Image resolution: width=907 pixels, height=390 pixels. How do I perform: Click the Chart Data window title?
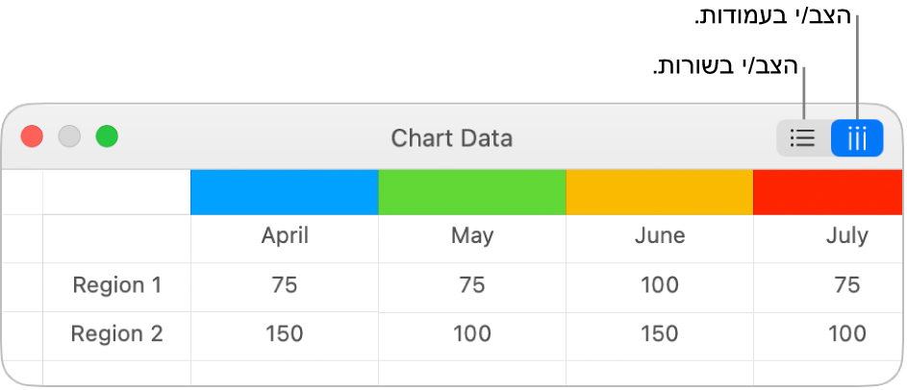[451, 138]
